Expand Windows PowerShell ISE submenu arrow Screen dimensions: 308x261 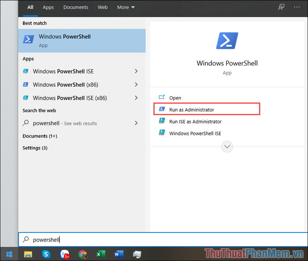tap(136, 71)
